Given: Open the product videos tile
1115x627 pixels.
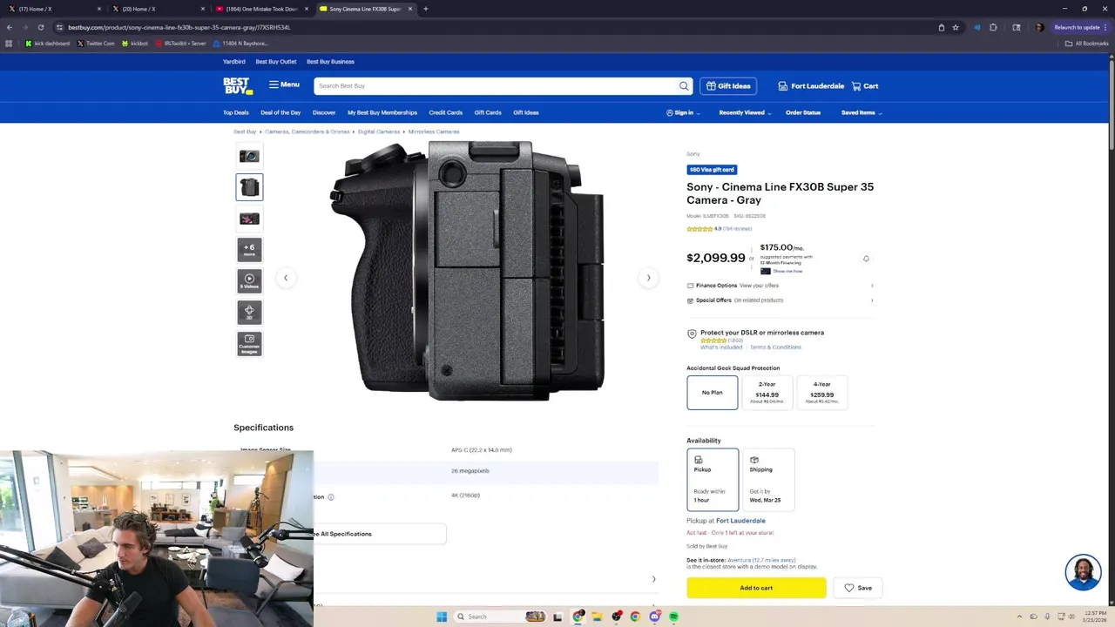Looking at the screenshot, I should (x=249, y=280).
